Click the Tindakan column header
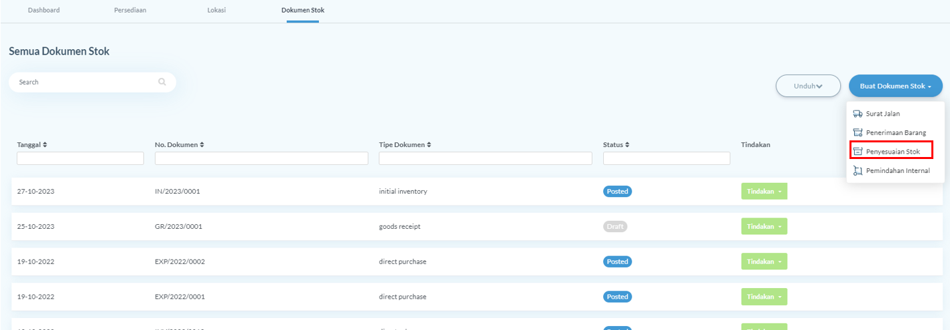This screenshot has width=950, height=330. point(756,144)
